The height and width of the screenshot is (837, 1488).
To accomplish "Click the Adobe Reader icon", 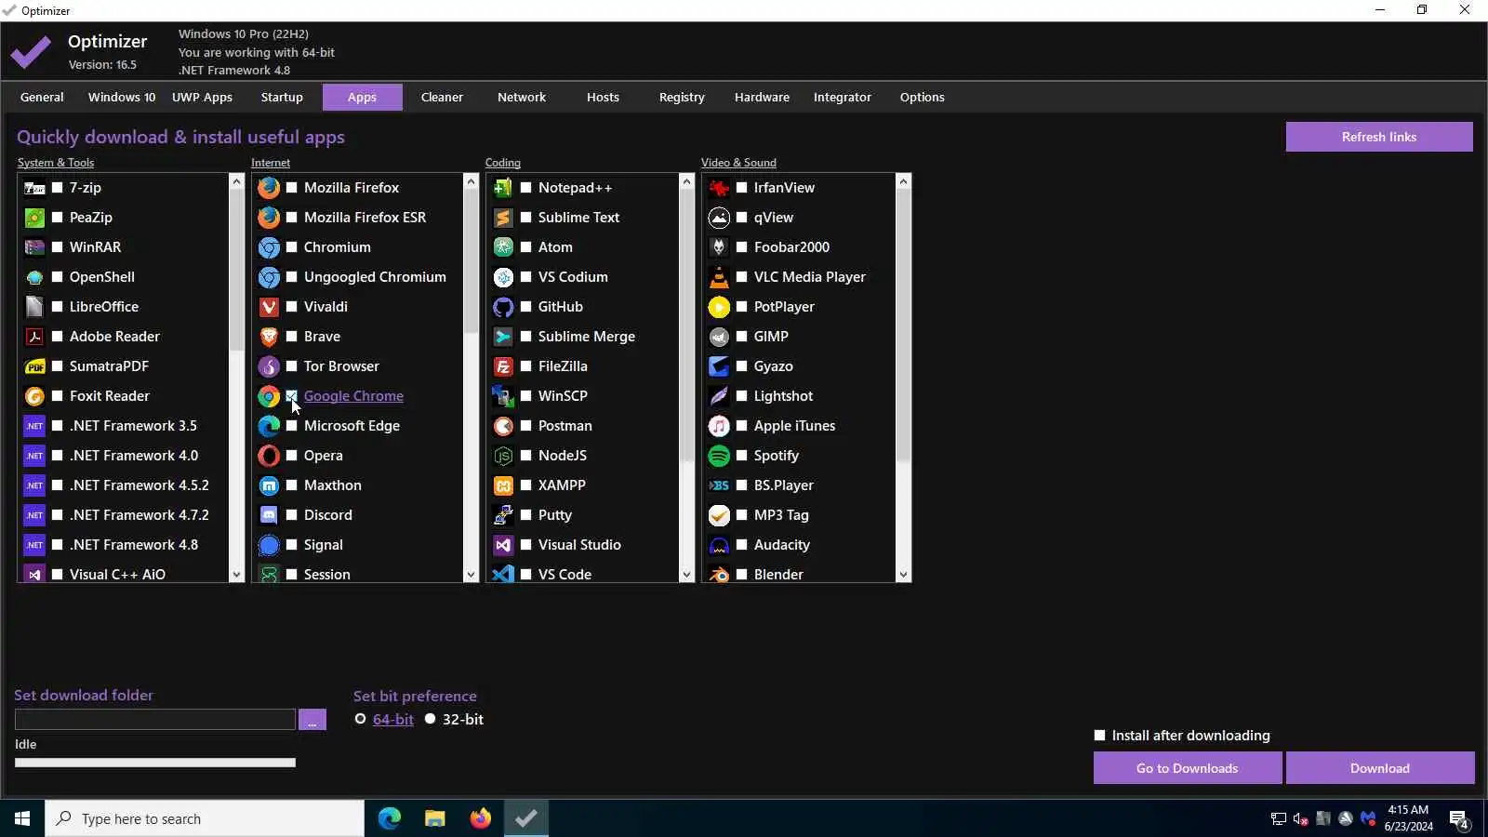I will pyautogui.click(x=34, y=337).
